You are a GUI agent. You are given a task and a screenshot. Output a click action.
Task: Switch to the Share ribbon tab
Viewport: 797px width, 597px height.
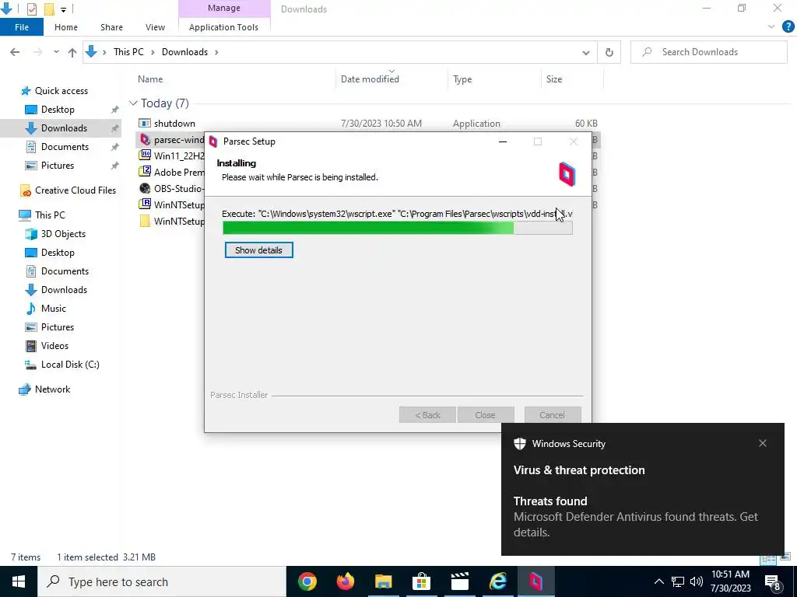(x=111, y=27)
